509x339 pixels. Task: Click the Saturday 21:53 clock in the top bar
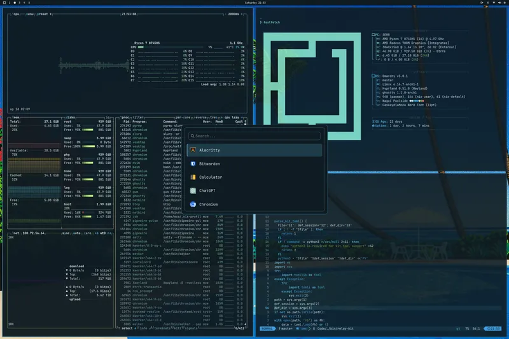coord(255,3)
